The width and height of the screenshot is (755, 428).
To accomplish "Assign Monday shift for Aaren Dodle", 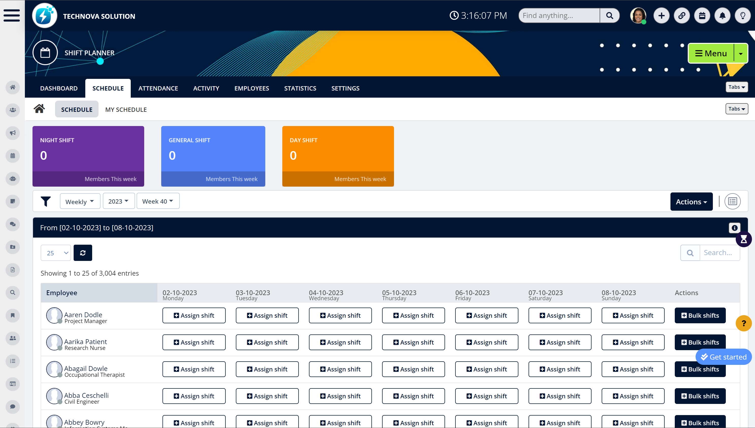I will point(194,315).
